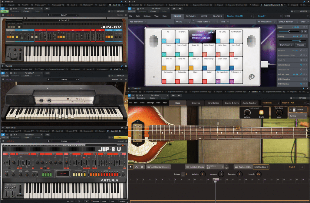Viewport: 310px width, 203px height.
Task: Click Add Standard Groove button
Action: coord(159,167)
